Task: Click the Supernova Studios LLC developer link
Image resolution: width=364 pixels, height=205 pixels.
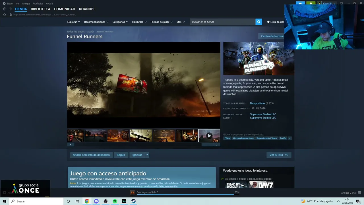Action: tap(263, 114)
